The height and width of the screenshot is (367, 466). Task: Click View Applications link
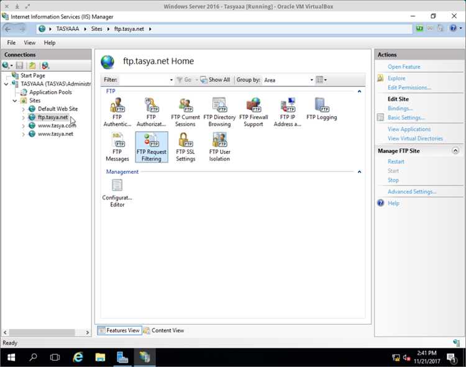click(x=409, y=129)
